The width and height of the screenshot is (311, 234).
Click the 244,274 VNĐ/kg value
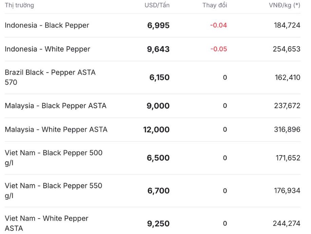[287, 223]
